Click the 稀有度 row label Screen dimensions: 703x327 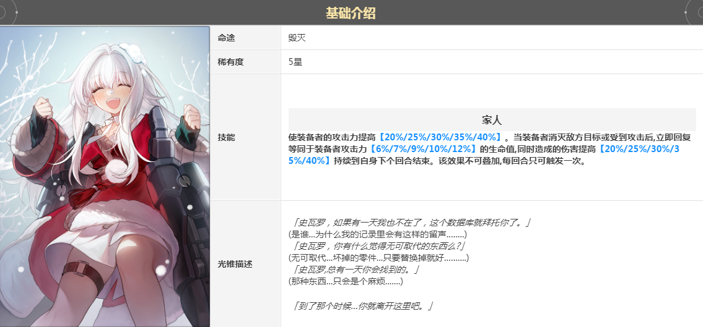coord(230,62)
